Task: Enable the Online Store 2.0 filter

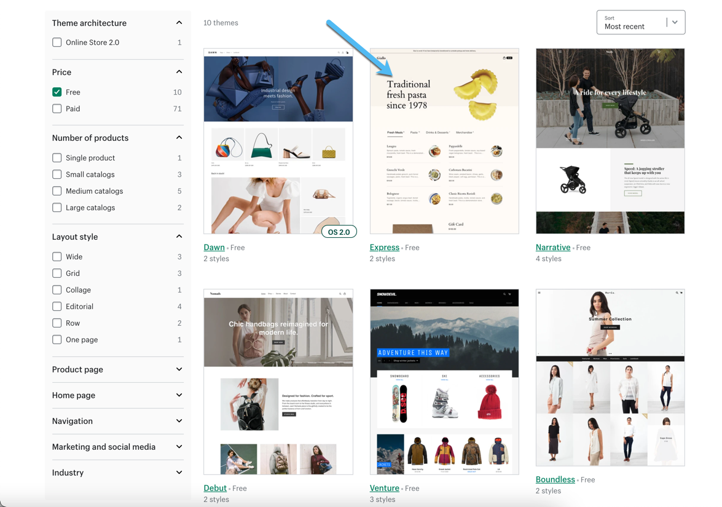Action: [x=57, y=42]
